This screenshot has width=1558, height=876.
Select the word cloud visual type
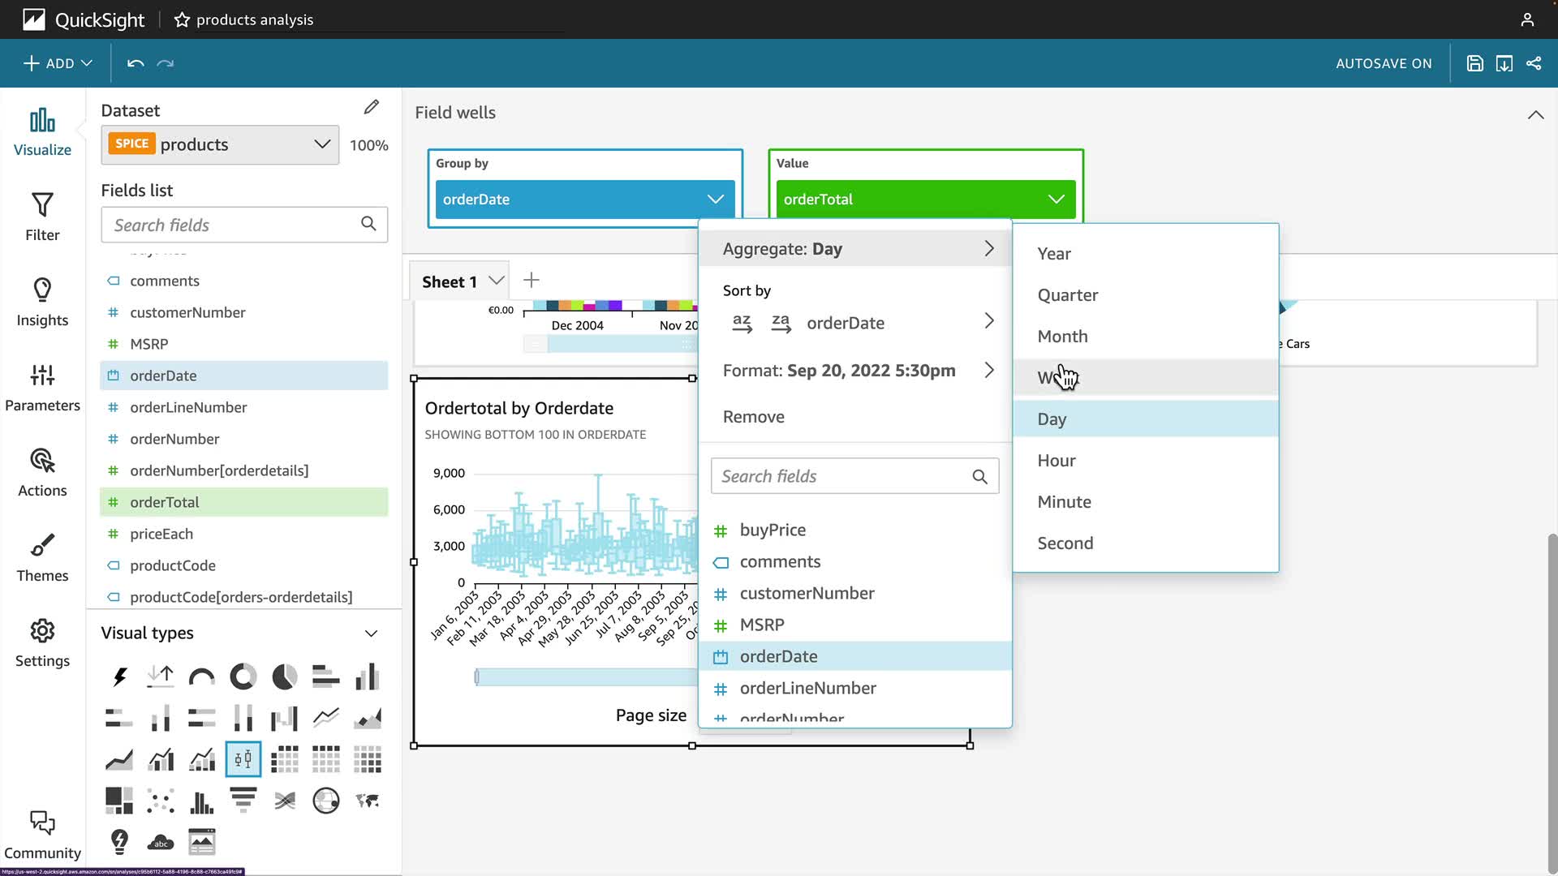tap(161, 842)
